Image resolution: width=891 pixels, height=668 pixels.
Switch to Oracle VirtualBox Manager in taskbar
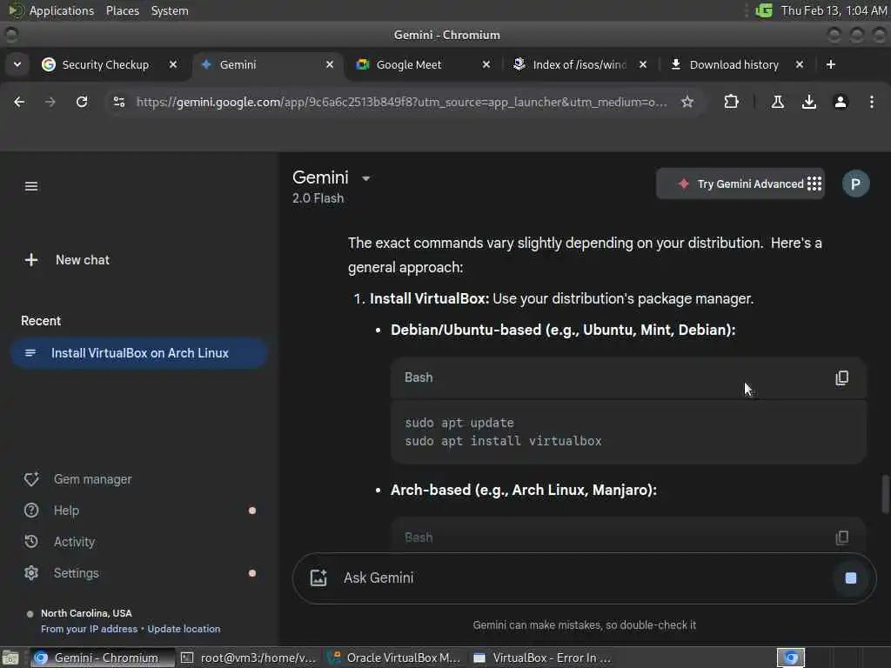coord(396,658)
